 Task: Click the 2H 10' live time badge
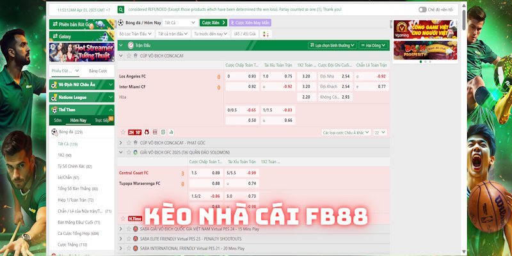coord(135,132)
